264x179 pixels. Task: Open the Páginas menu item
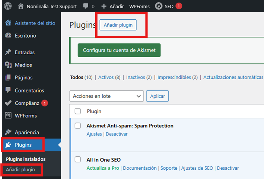[x=23, y=78]
